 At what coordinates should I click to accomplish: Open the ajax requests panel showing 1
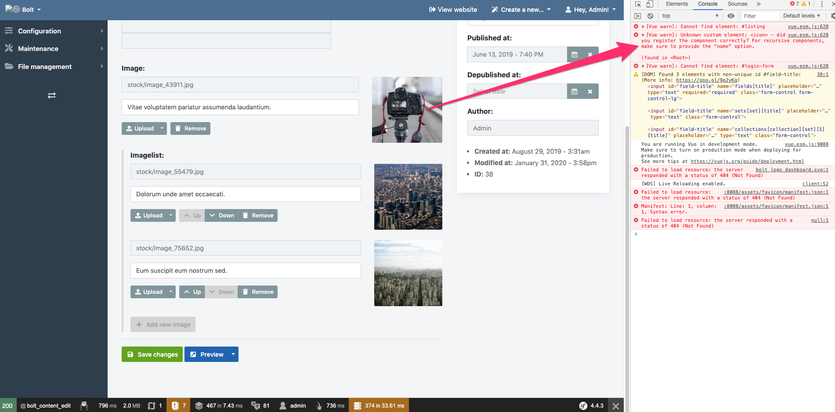coord(155,405)
